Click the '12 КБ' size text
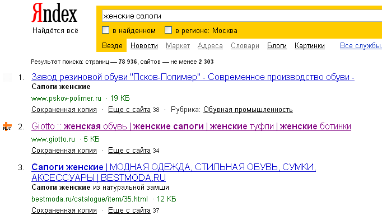Viewport: 382px width, 220px height. (x=166, y=199)
